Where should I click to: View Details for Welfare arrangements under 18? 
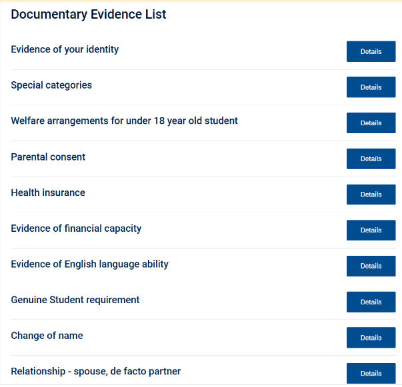coord(371,123)
